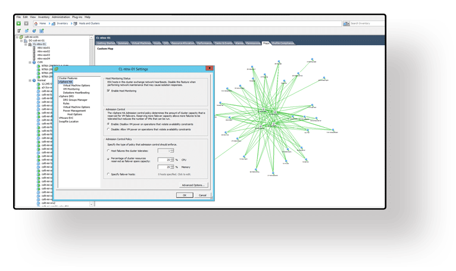Screen dimensions: 456x271
Task: Click the ntnx-esx01 host in tree
Action: 43,48
